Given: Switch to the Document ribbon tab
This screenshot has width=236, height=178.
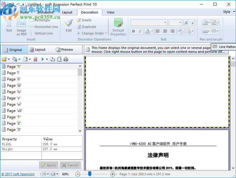Looking at the screenshot, I should point(45,12).
